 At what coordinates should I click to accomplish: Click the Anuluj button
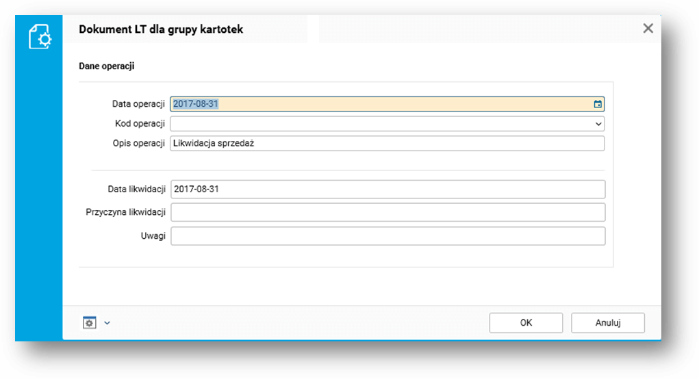(x=608, y=323)
